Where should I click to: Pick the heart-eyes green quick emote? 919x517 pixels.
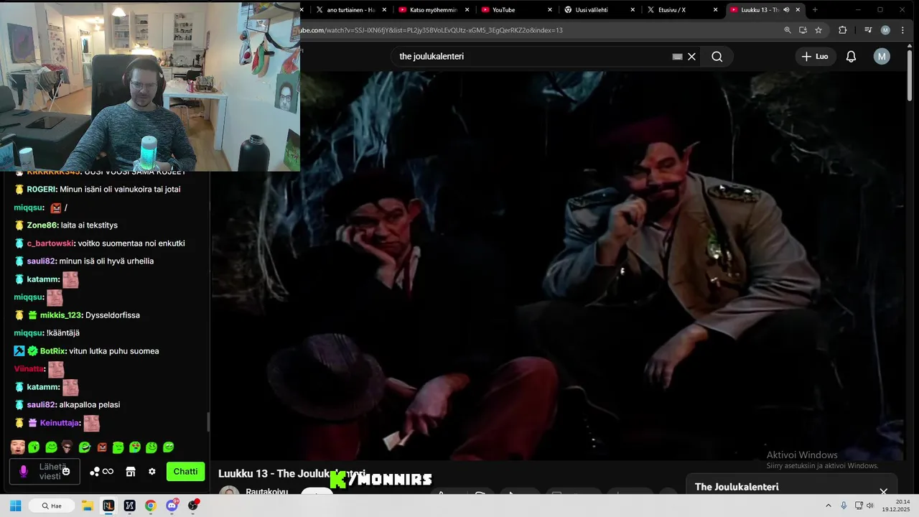pos(134,447)
